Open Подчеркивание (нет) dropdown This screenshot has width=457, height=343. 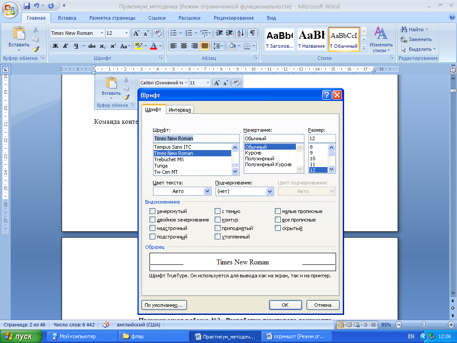tap(270, 191)
